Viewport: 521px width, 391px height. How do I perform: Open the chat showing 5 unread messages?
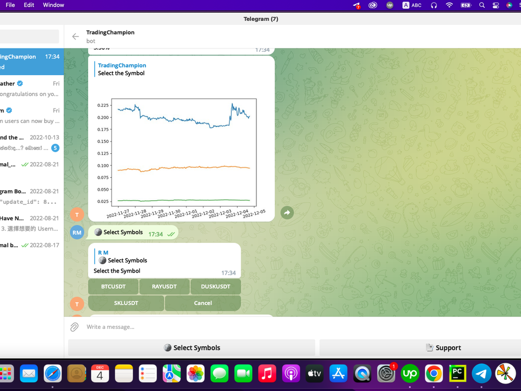tap(30, 142)
